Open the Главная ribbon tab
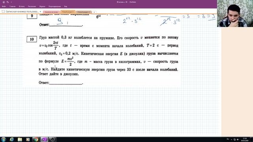This screenshot has height=142, width=253. click(x=12, y=6)
